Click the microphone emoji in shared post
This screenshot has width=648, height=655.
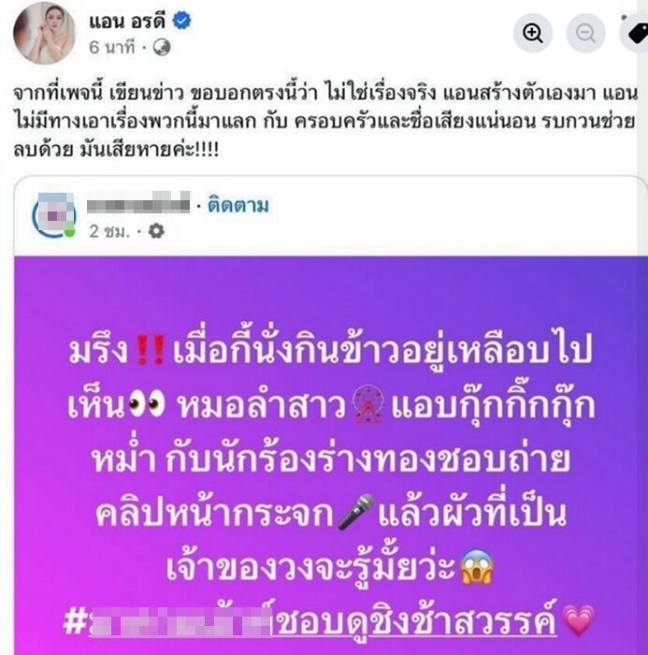pyautogui.click(x=356, y=511)
